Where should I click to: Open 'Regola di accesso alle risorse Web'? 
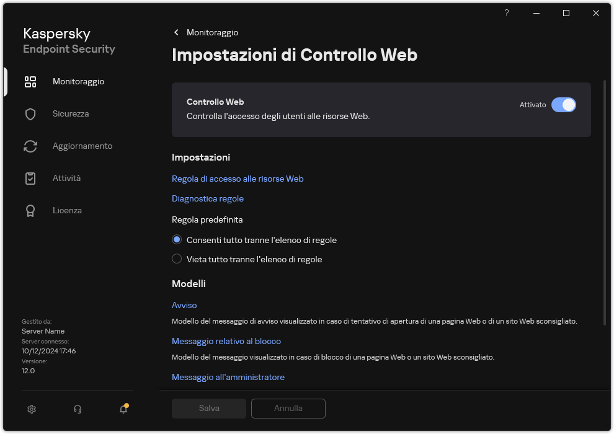[x=238, y=179]
